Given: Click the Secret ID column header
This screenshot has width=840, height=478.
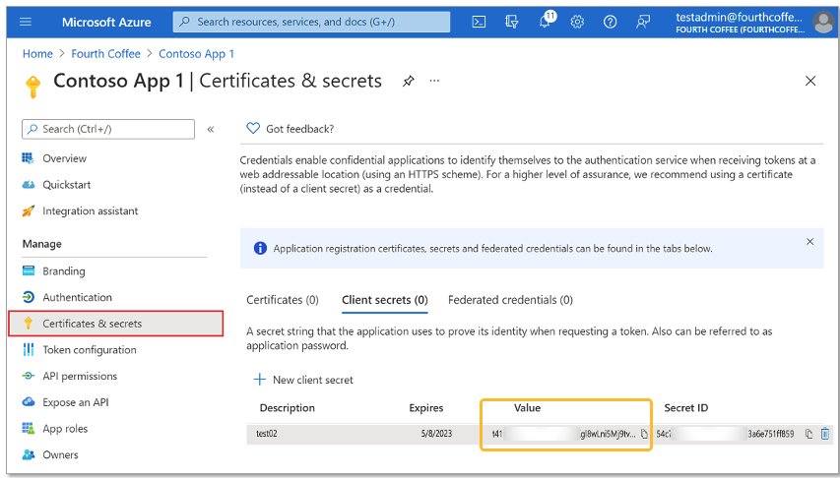Looking at the screenshot, I should 685,408.
